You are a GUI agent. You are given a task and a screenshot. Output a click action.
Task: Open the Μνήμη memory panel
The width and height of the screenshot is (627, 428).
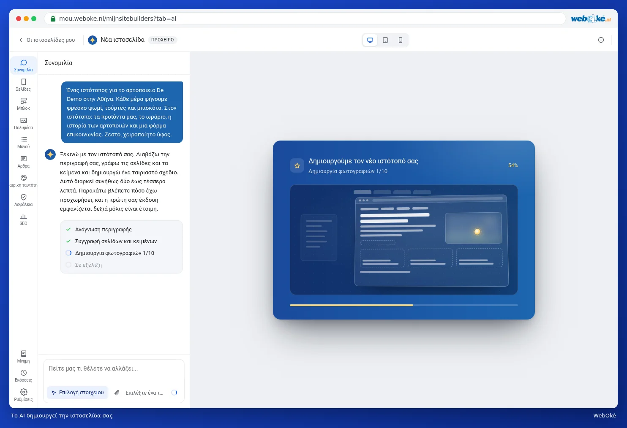click(23, 357)
